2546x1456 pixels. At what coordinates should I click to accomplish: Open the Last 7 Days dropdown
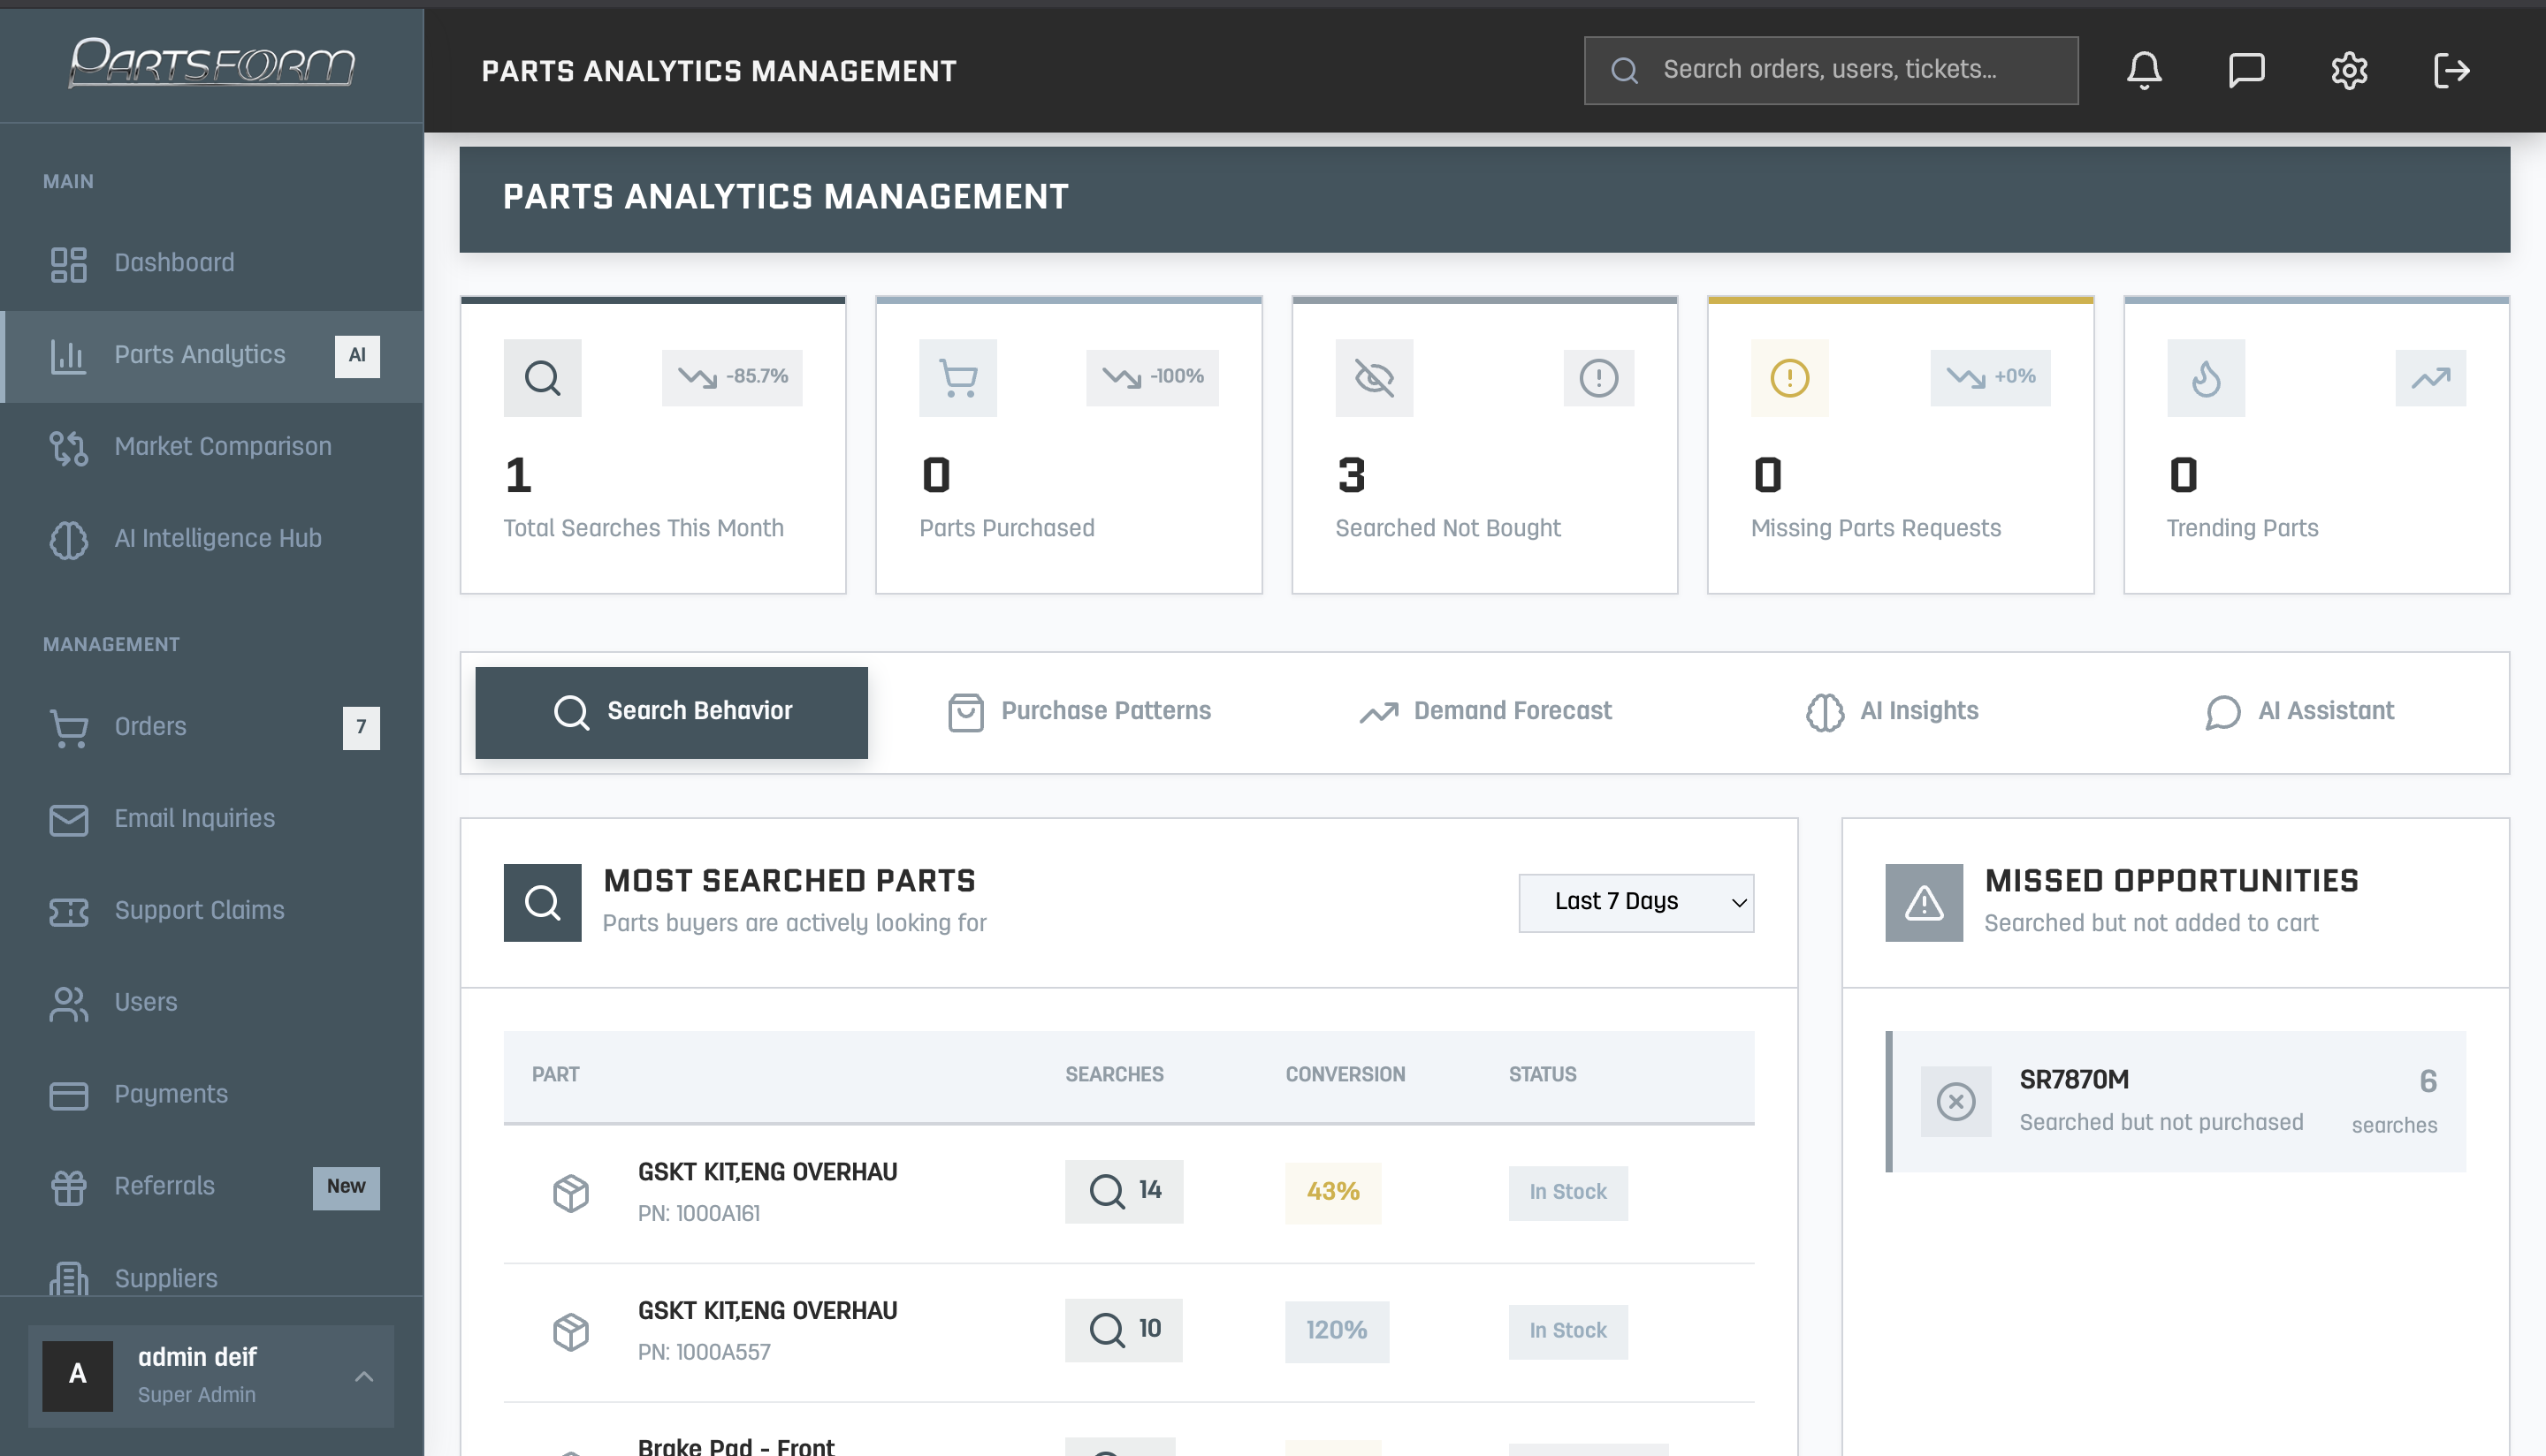click(1635, 903)
